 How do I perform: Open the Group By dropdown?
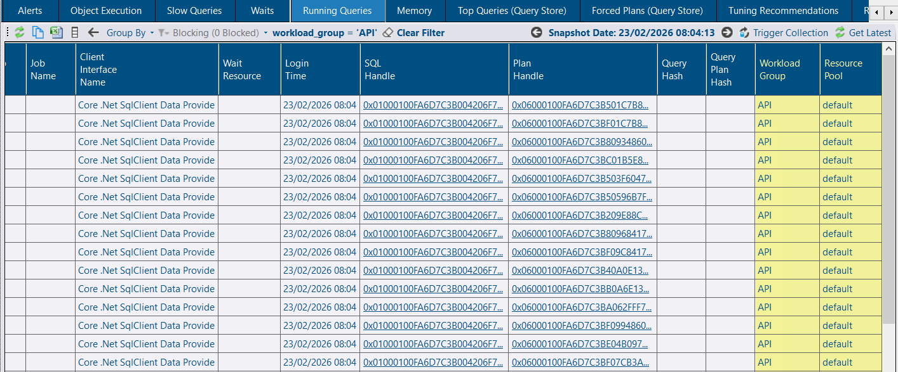[130, 32]
